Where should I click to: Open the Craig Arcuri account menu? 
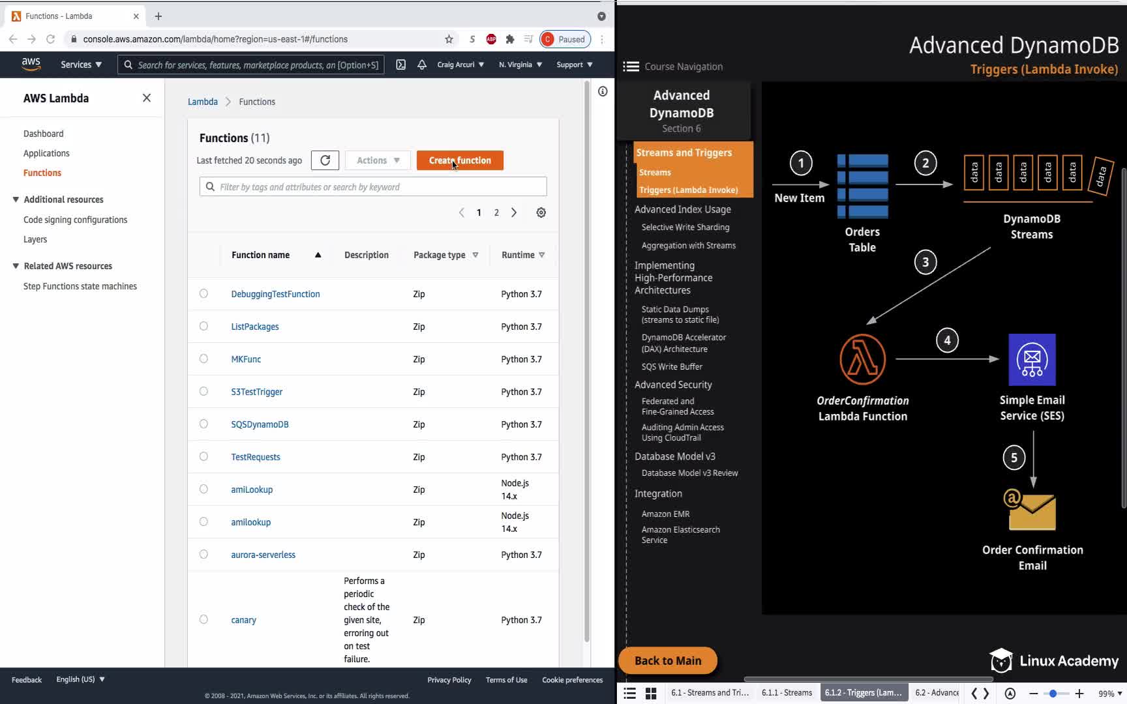pos(460,65)
